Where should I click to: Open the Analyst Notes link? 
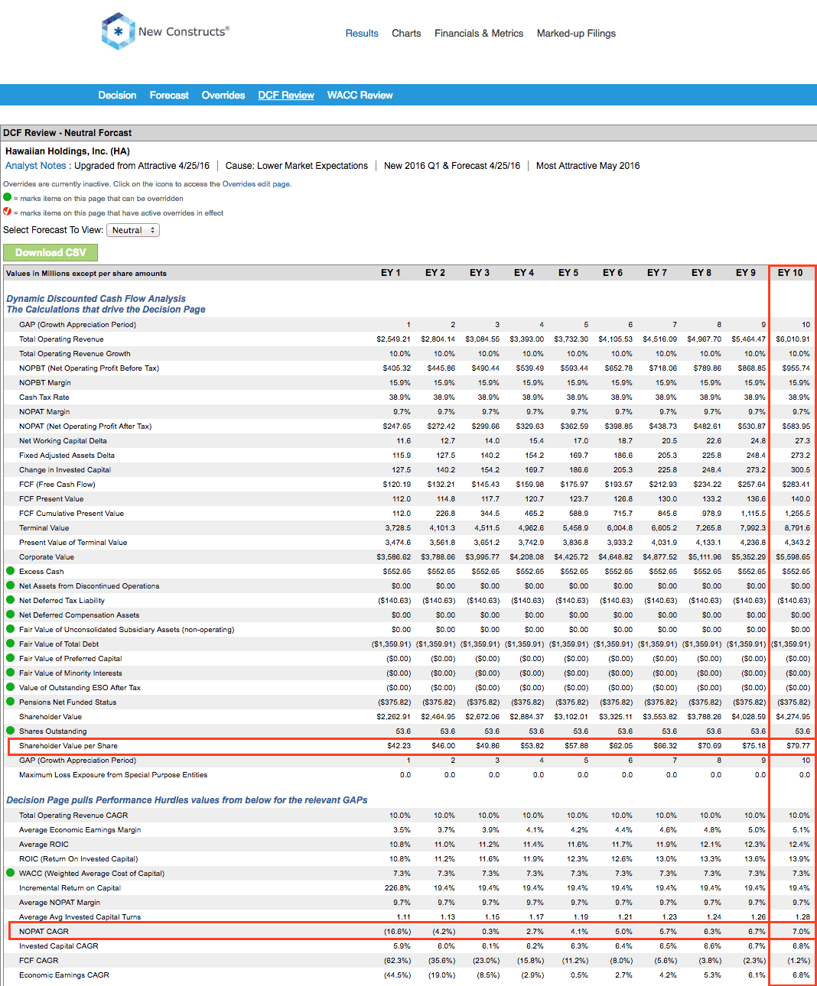(36, 166)
